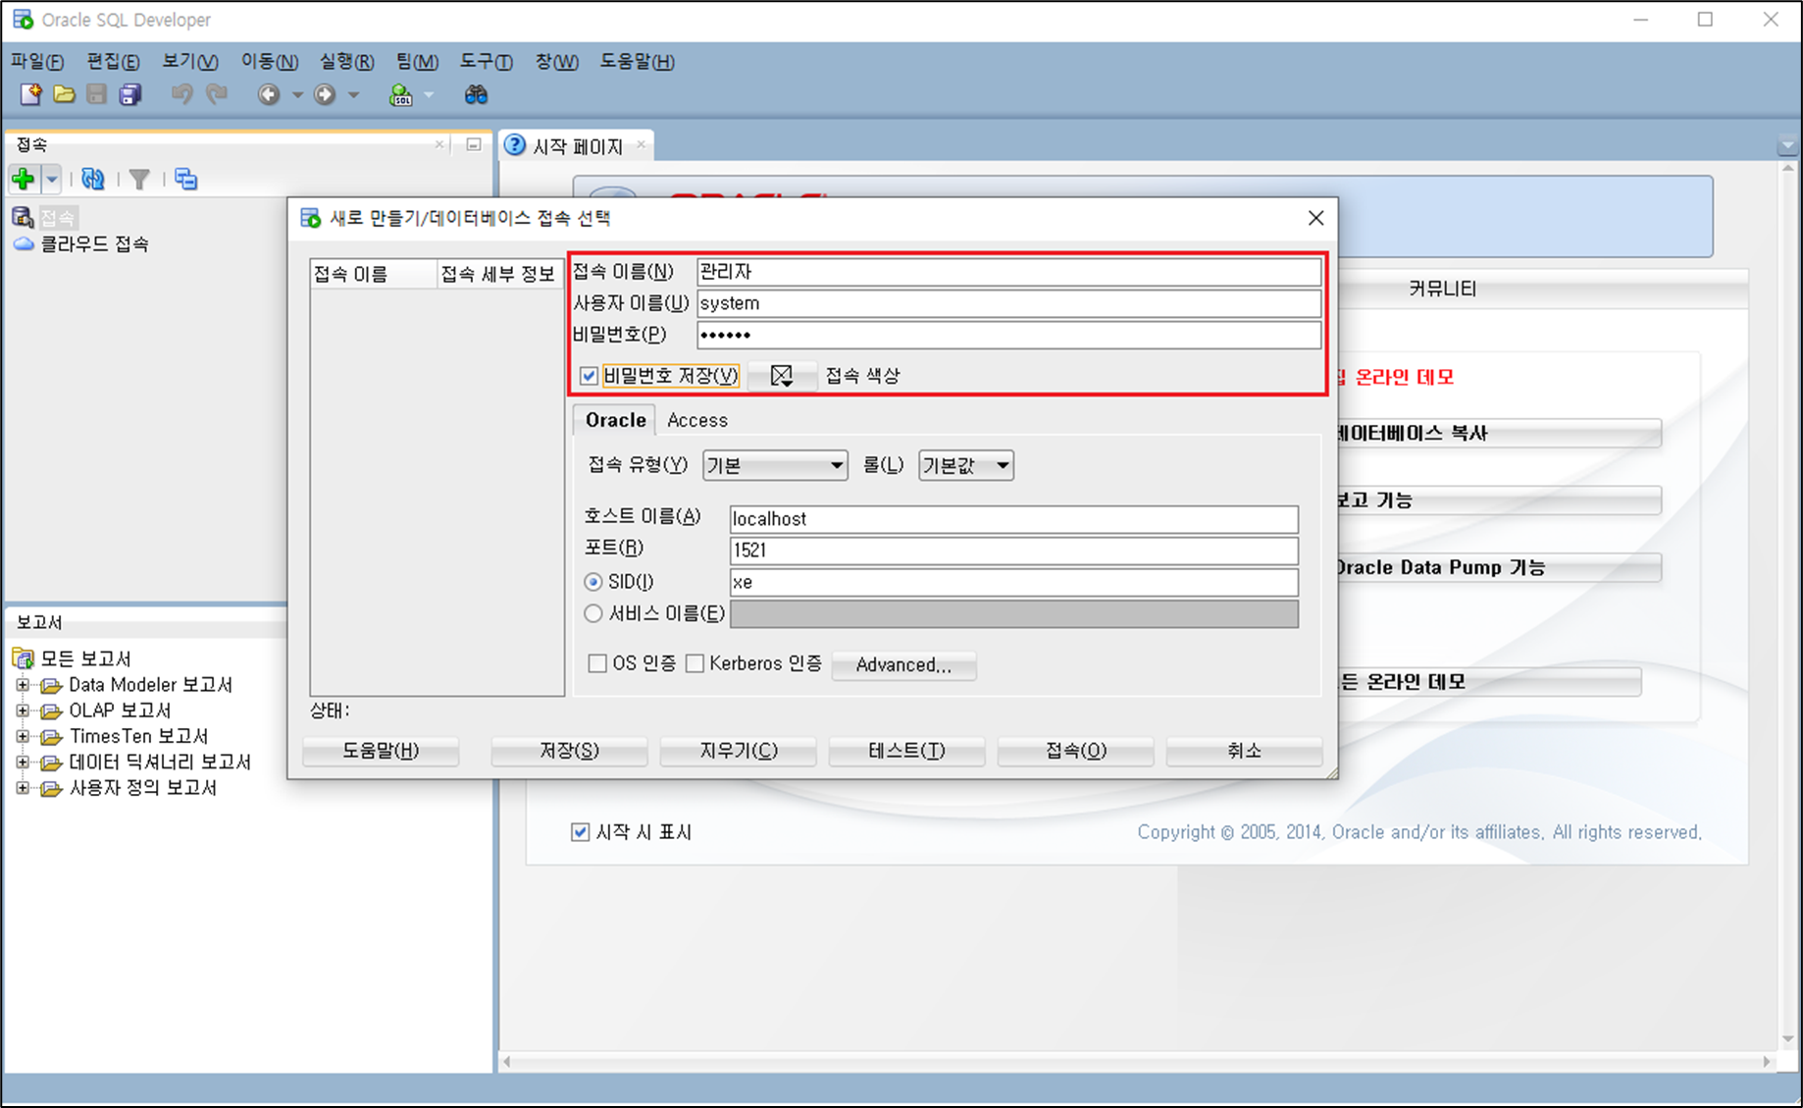Image resolution: width=1803 pixels, height=1108 pixels.
Task: Open the 도구 menu
Action: 487,61
